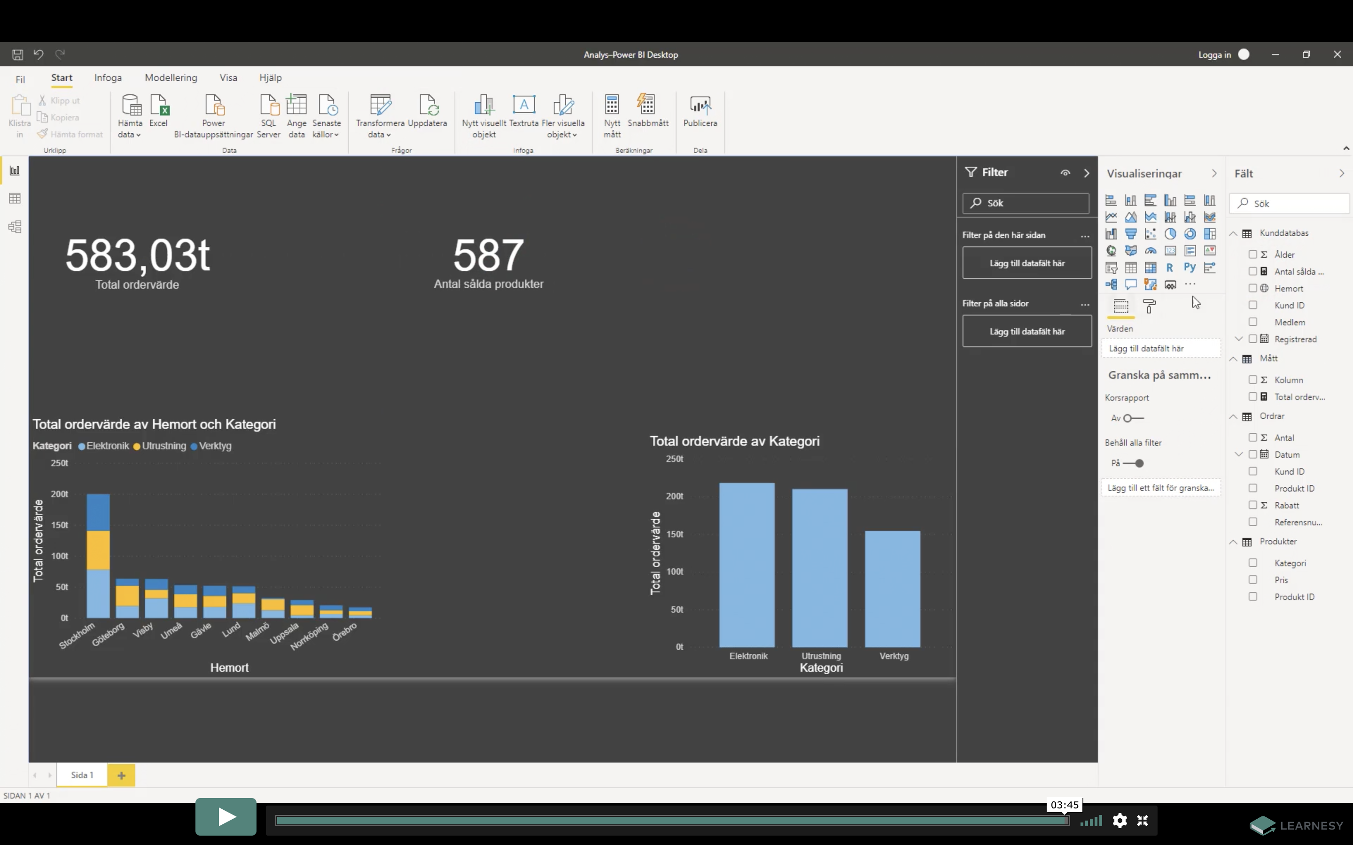Viewport: 1353px width, 845px height.
Task: Open the Format paint roller tab
Action: pyautogui.click(x=1150, y=306)
